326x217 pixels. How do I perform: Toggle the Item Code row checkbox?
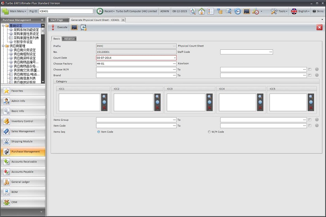click(310, 125)
